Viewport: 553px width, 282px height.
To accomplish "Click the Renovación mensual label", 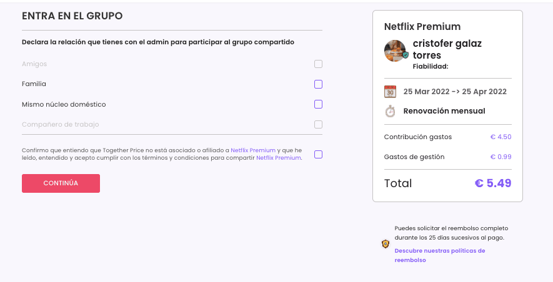I will [444, 111].
